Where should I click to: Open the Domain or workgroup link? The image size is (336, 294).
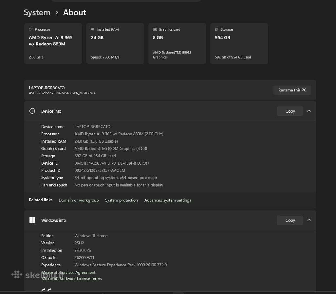[x=79, y=200]
